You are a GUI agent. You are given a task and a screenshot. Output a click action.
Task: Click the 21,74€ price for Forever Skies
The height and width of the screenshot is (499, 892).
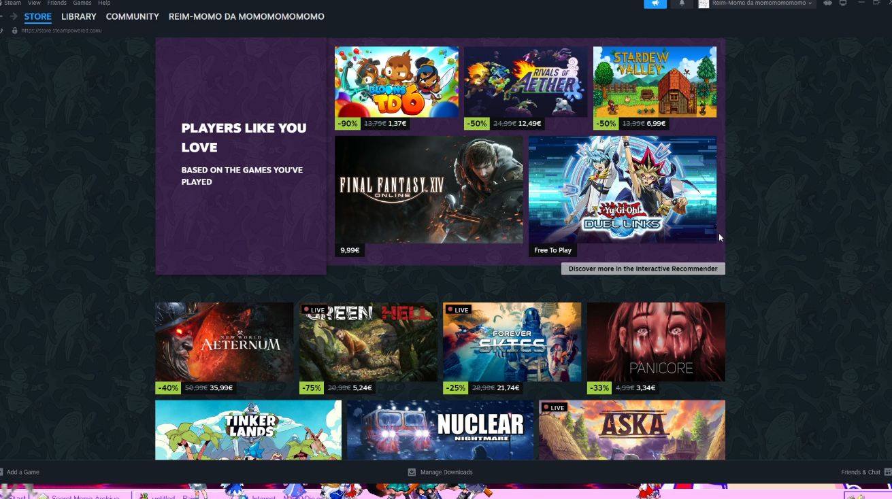coord(508,388)
